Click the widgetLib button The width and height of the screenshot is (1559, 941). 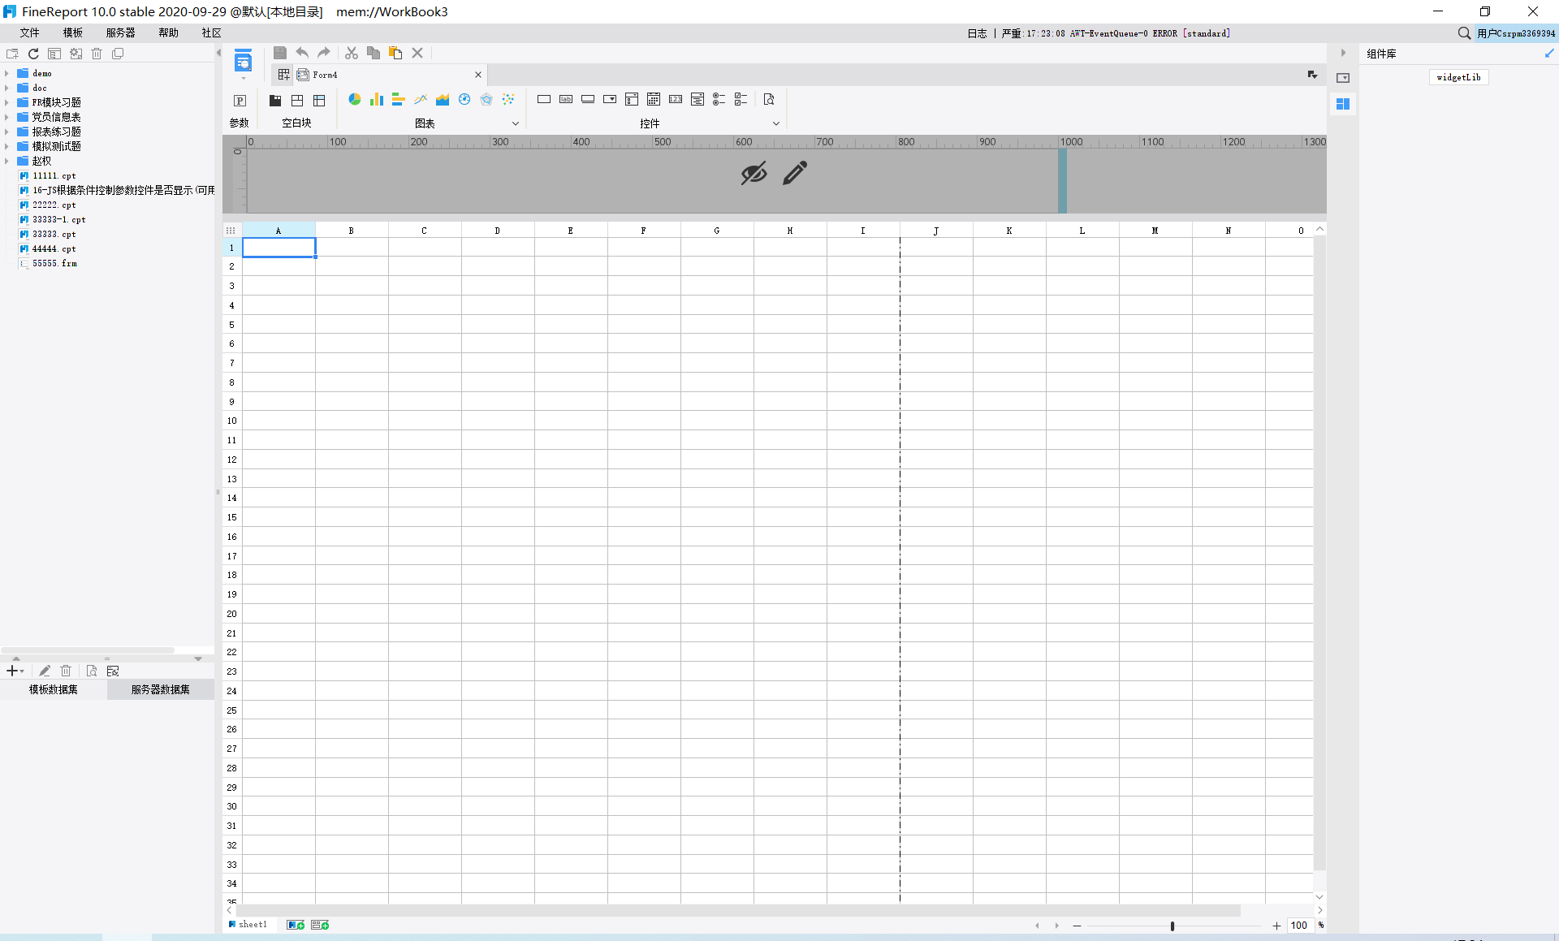pyautogui.click(x=1459, y=77)
